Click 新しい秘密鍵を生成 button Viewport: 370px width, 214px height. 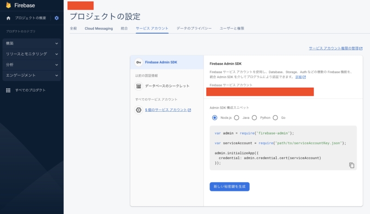[229, 187]
